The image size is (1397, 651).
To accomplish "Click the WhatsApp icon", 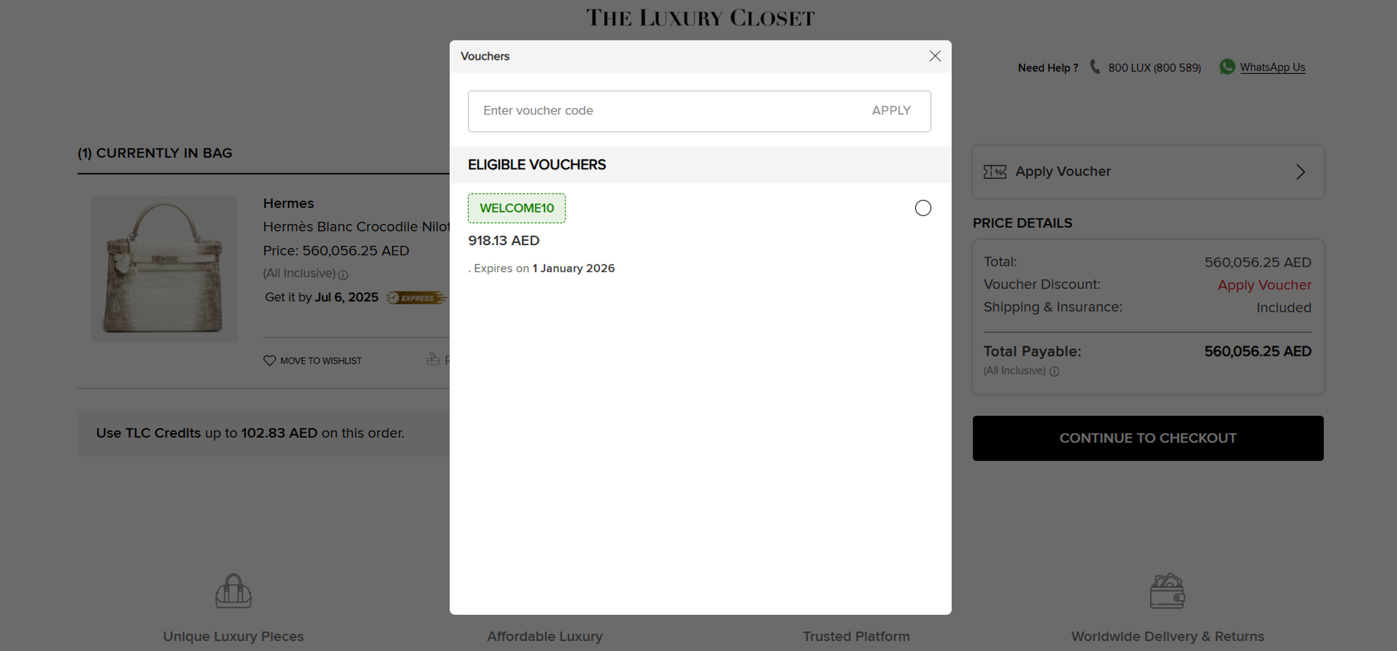I will pos(1227,67).
